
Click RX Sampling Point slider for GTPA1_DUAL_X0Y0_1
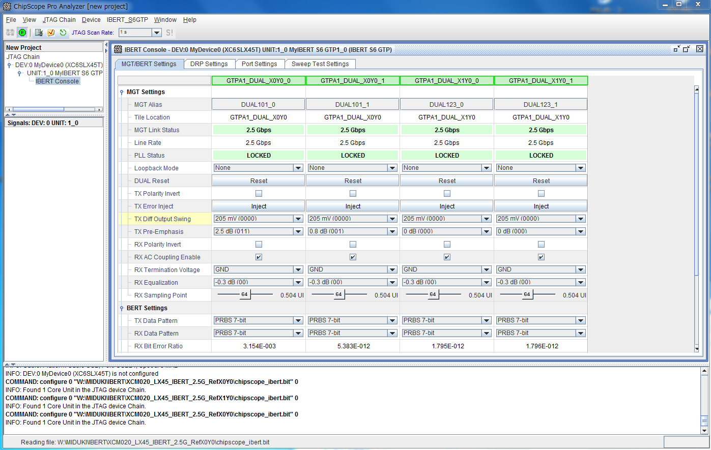point(339,294)
